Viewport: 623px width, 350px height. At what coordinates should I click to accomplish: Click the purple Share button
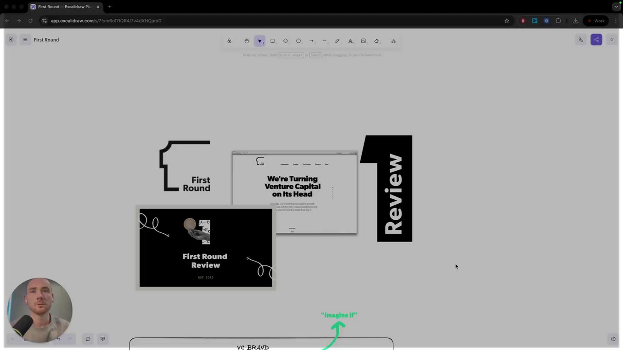596,40
